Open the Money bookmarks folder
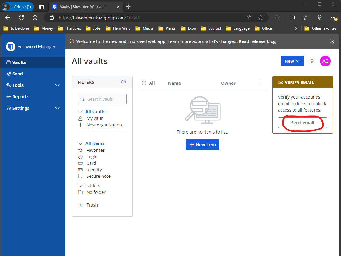341x256 pixels. pyautogui.click(x=43, y=28)
